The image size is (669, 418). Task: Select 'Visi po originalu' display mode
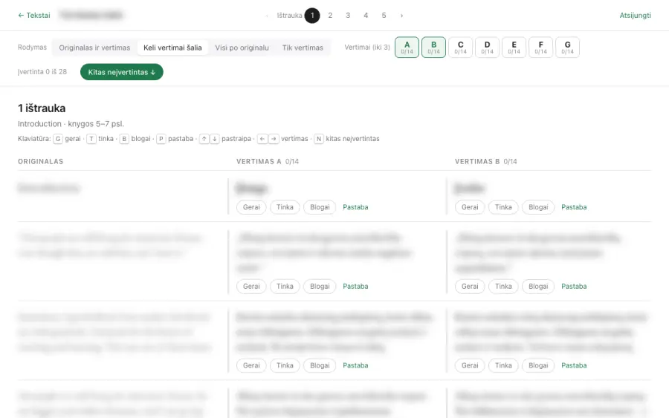click(242, 48)
